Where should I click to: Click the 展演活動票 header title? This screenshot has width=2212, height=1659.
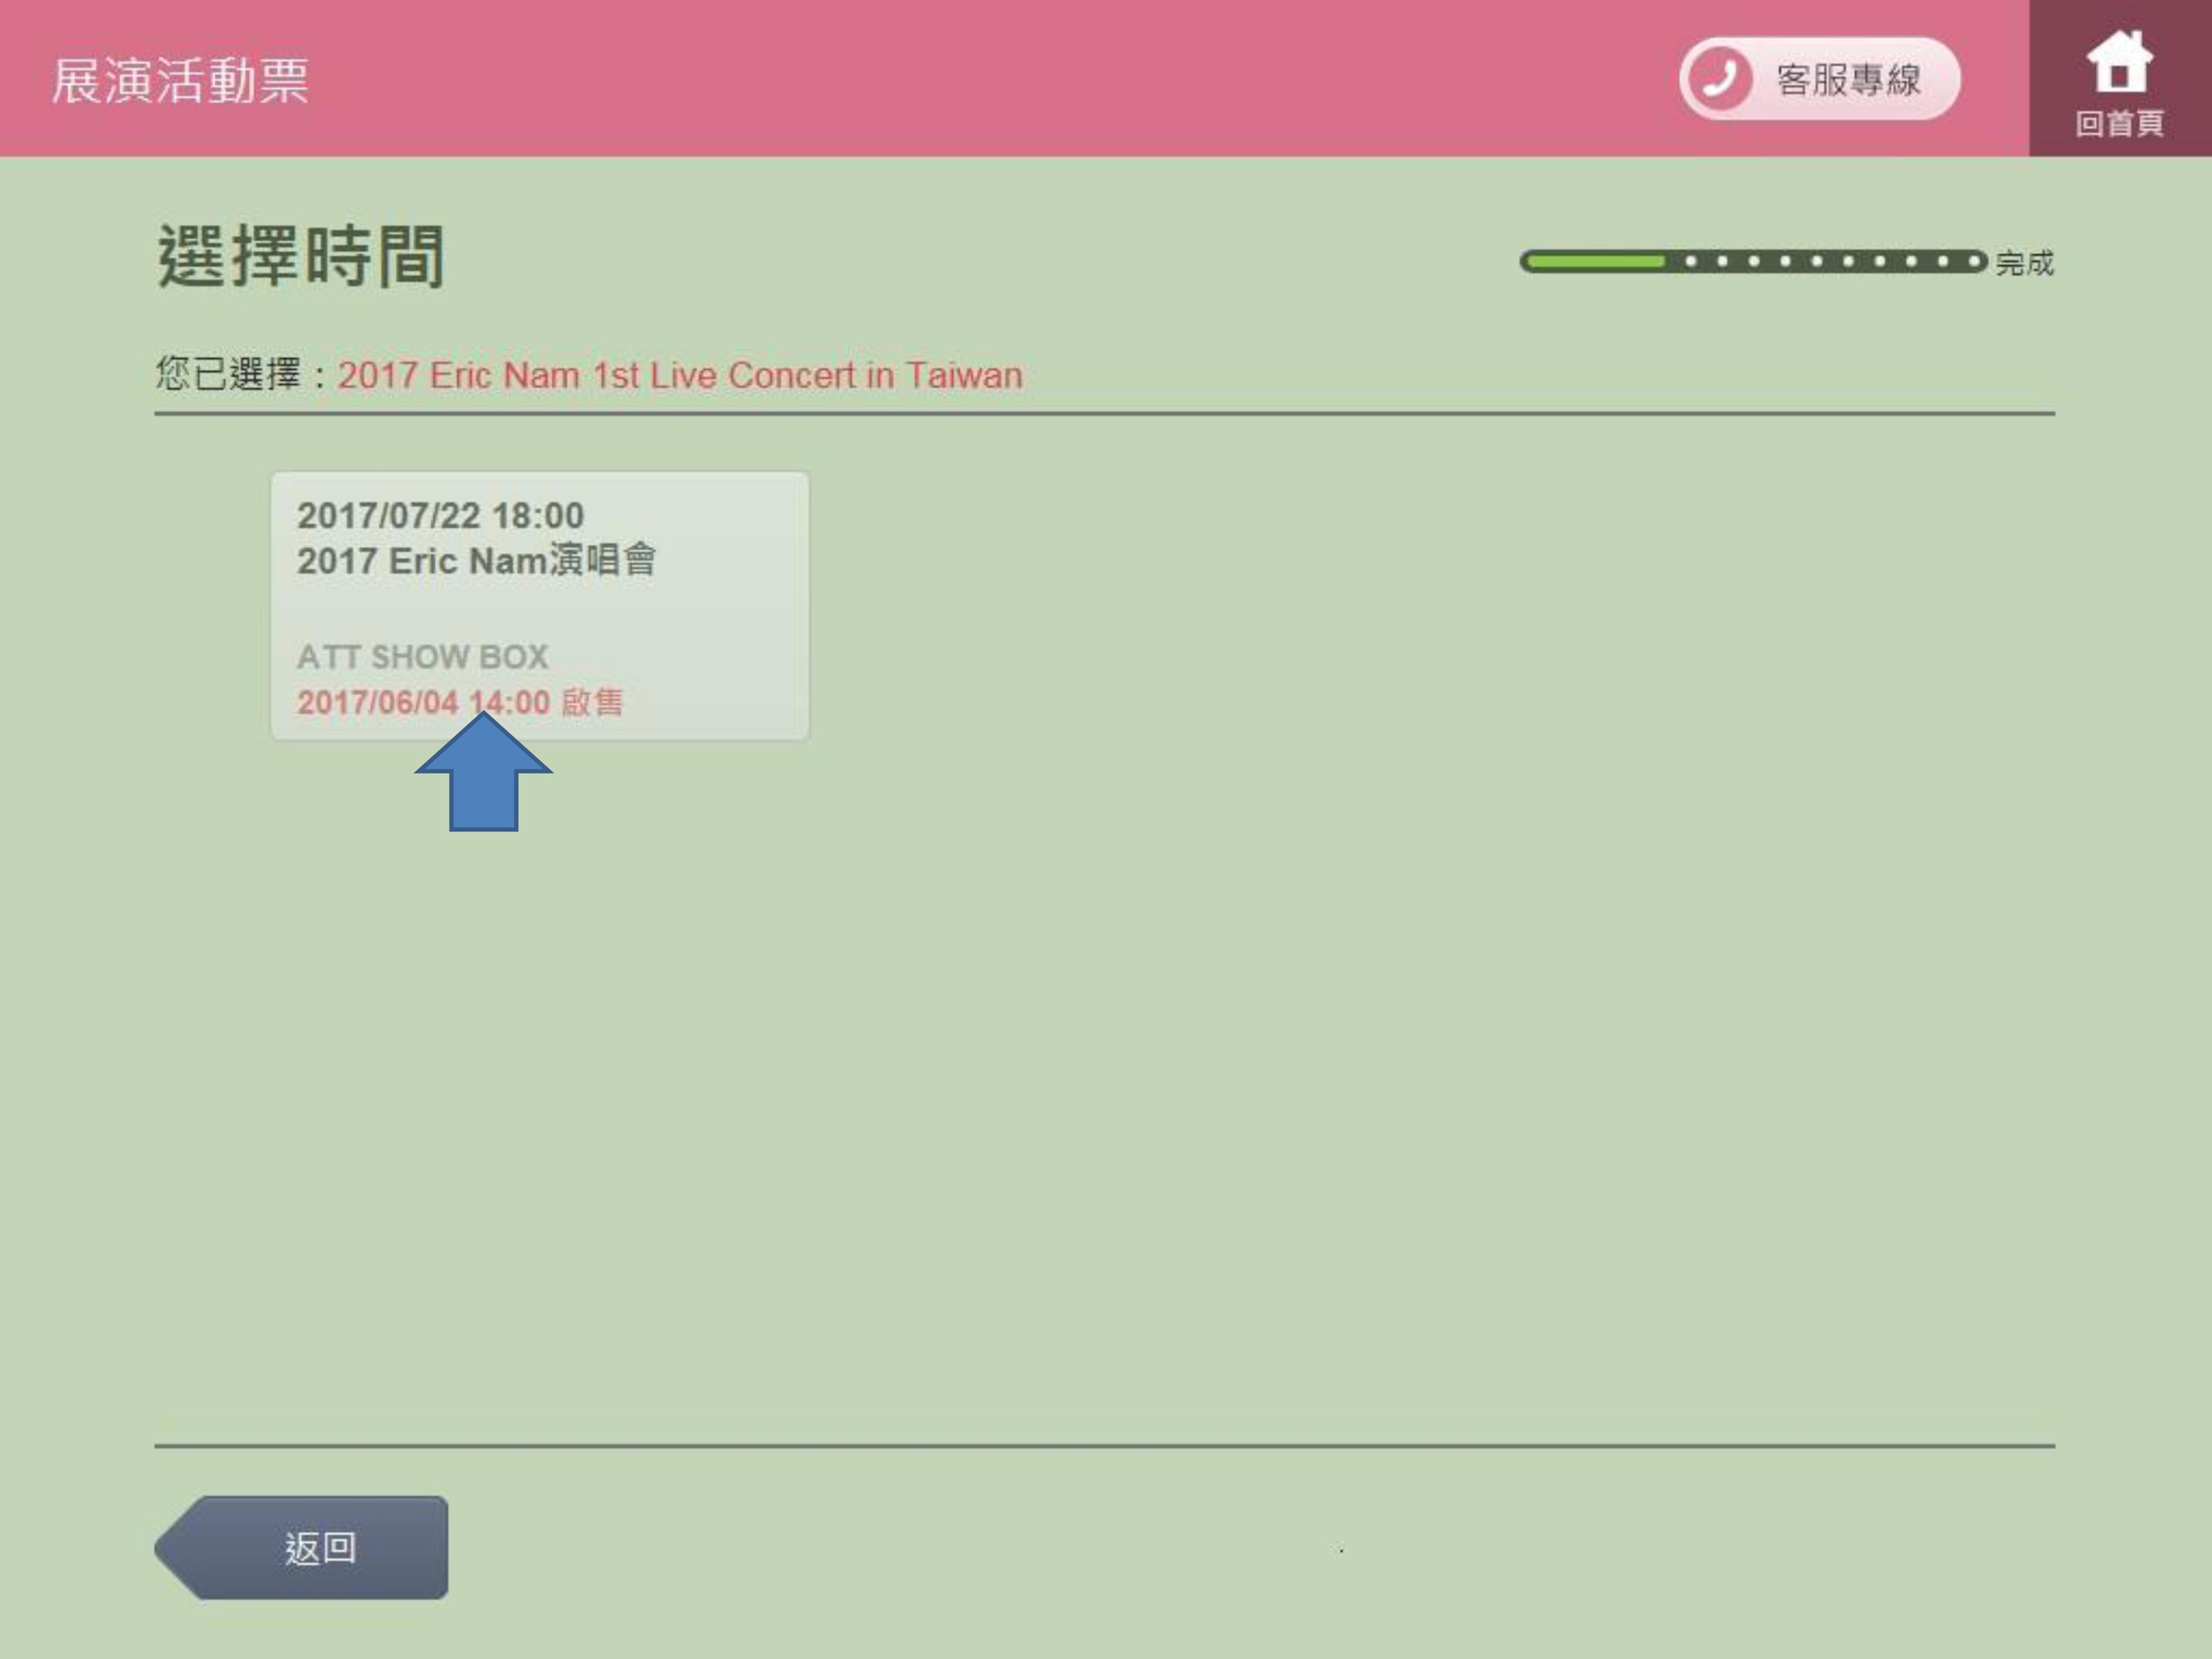click(x=180, y=80)
